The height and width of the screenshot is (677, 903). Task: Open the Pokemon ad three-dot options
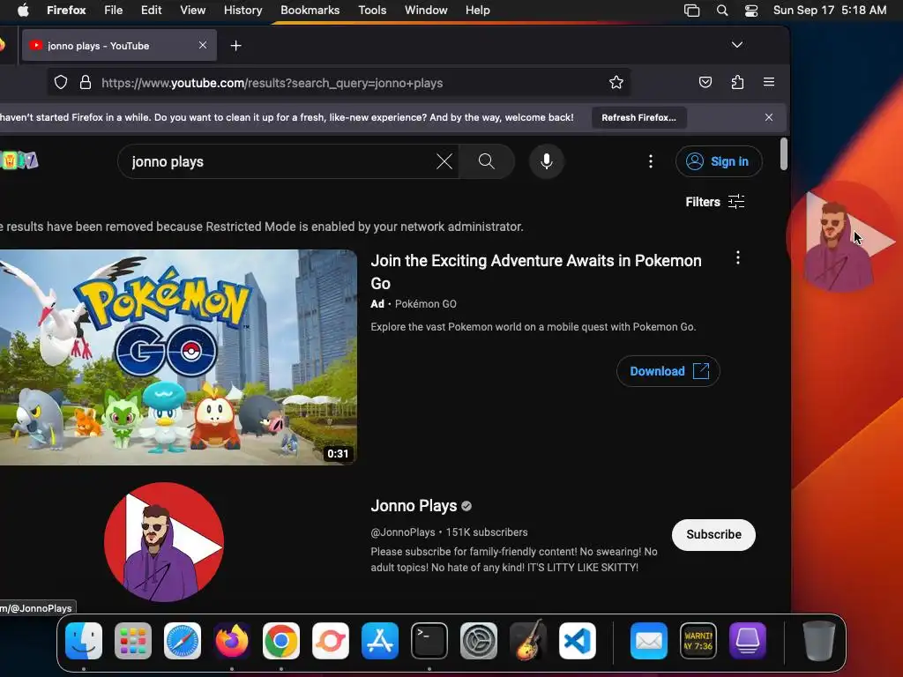point(738,258)
